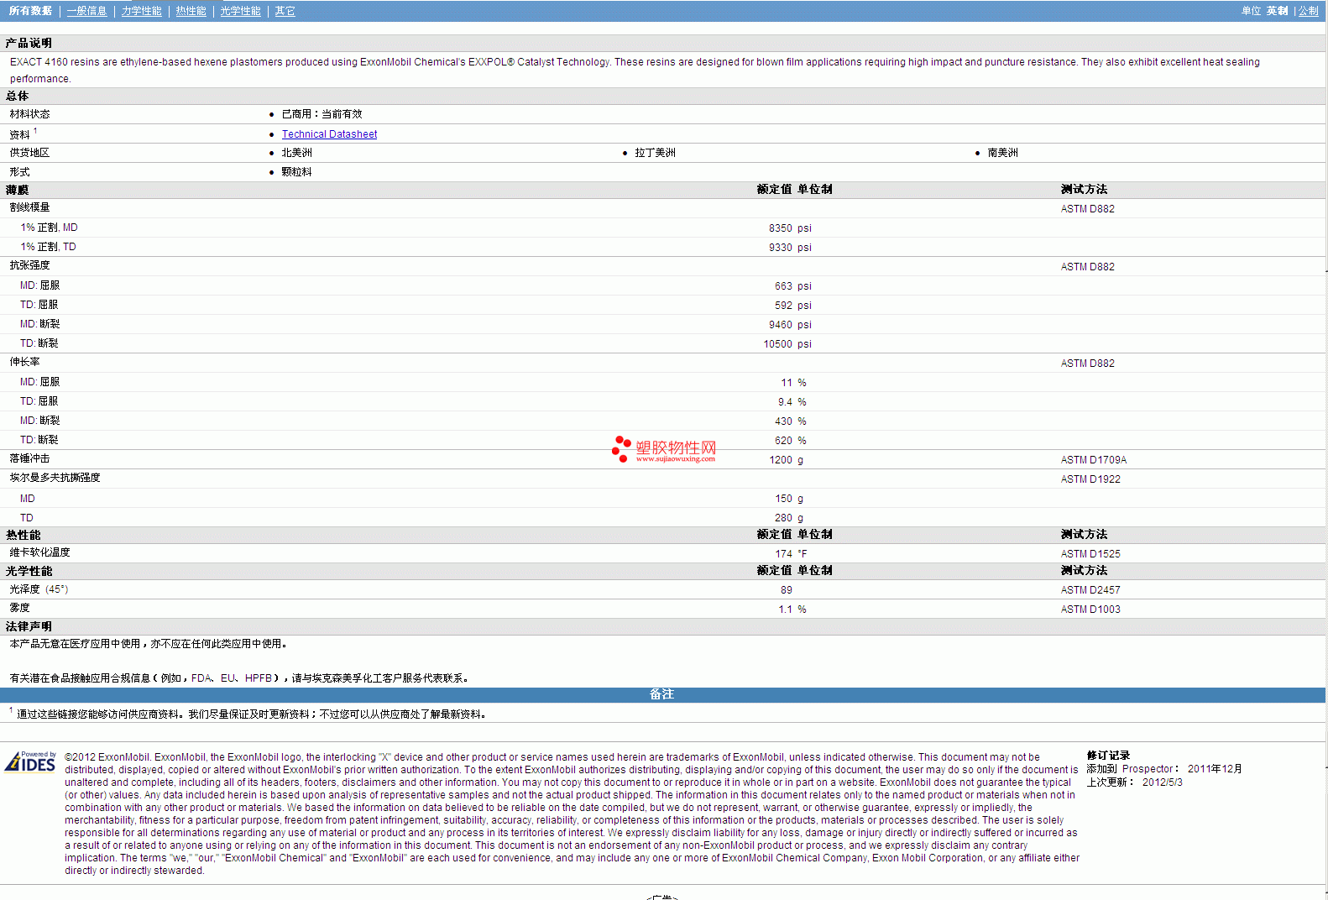Select 英制 units
This screenshot has height=900, width=1328.
[1278, 11]
